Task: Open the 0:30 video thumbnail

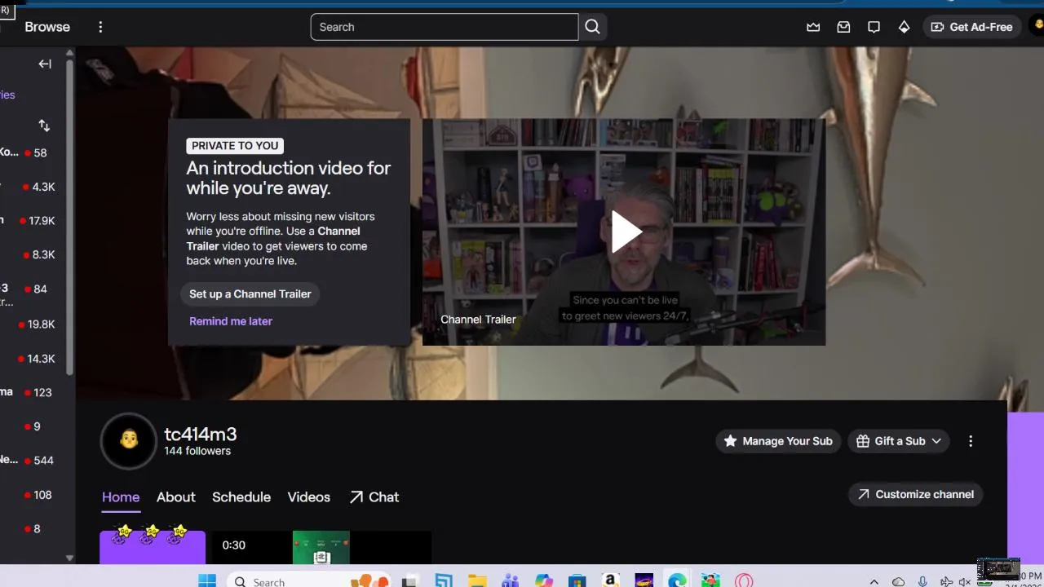Action: [x=321, y=547]
